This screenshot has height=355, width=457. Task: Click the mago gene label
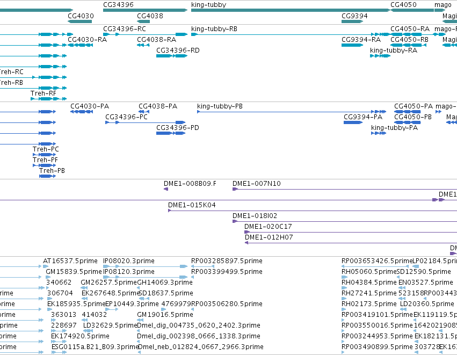click(x=443, y=5)
